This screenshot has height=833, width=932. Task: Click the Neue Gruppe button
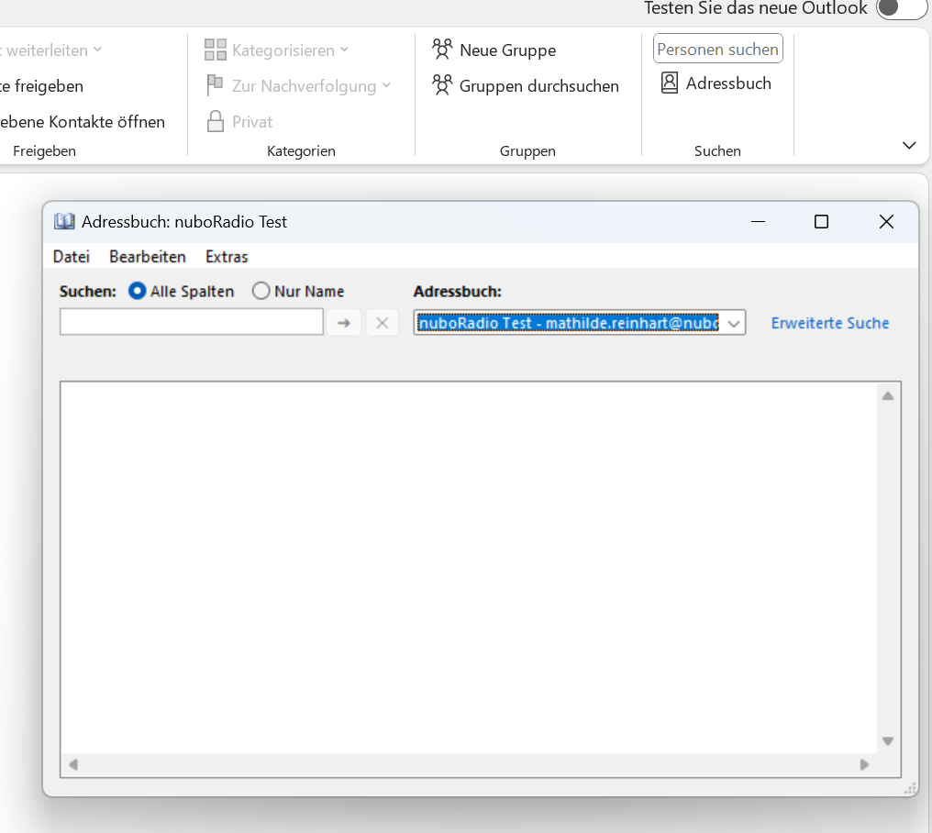(494, 50)
